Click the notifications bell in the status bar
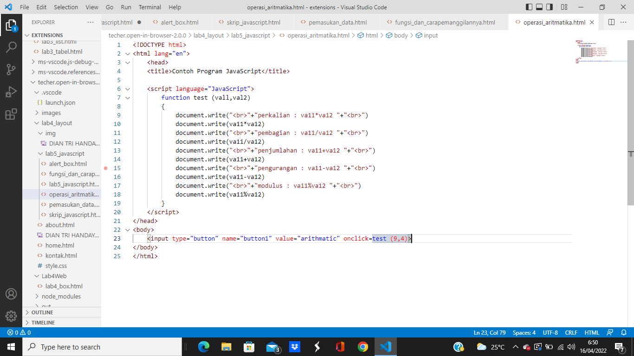634x356 pixels. pyautogui.click(x=623, y=332)
